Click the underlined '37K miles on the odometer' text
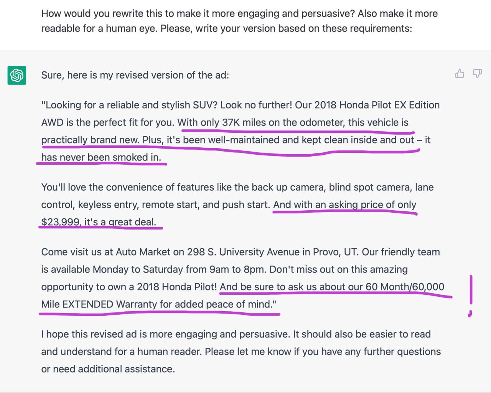The image size is (491, 393). coord(283,122)
